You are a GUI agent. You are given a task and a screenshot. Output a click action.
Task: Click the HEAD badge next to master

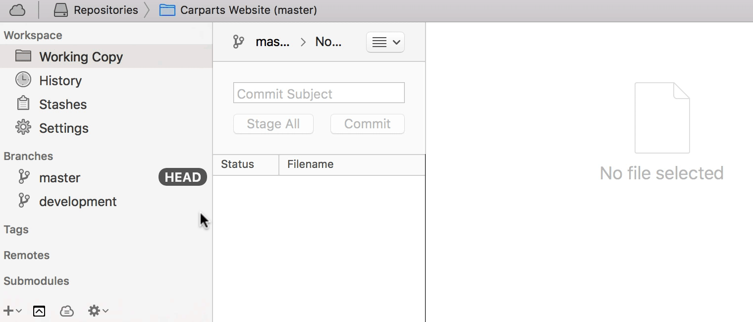182,177
